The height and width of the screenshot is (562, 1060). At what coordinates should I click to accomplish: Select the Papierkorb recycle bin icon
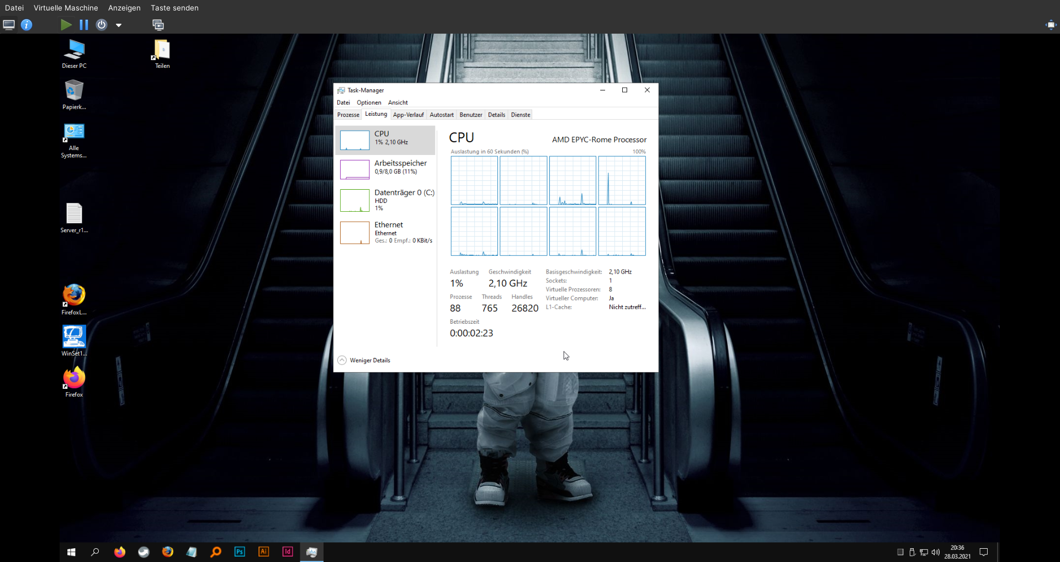pos(74,95)
